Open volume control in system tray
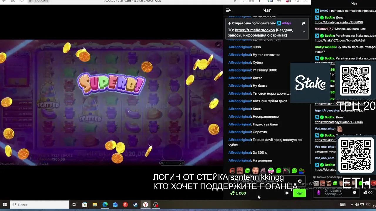Image resolution: width=376 pixels, height=211 pixels. pos(357,205)
